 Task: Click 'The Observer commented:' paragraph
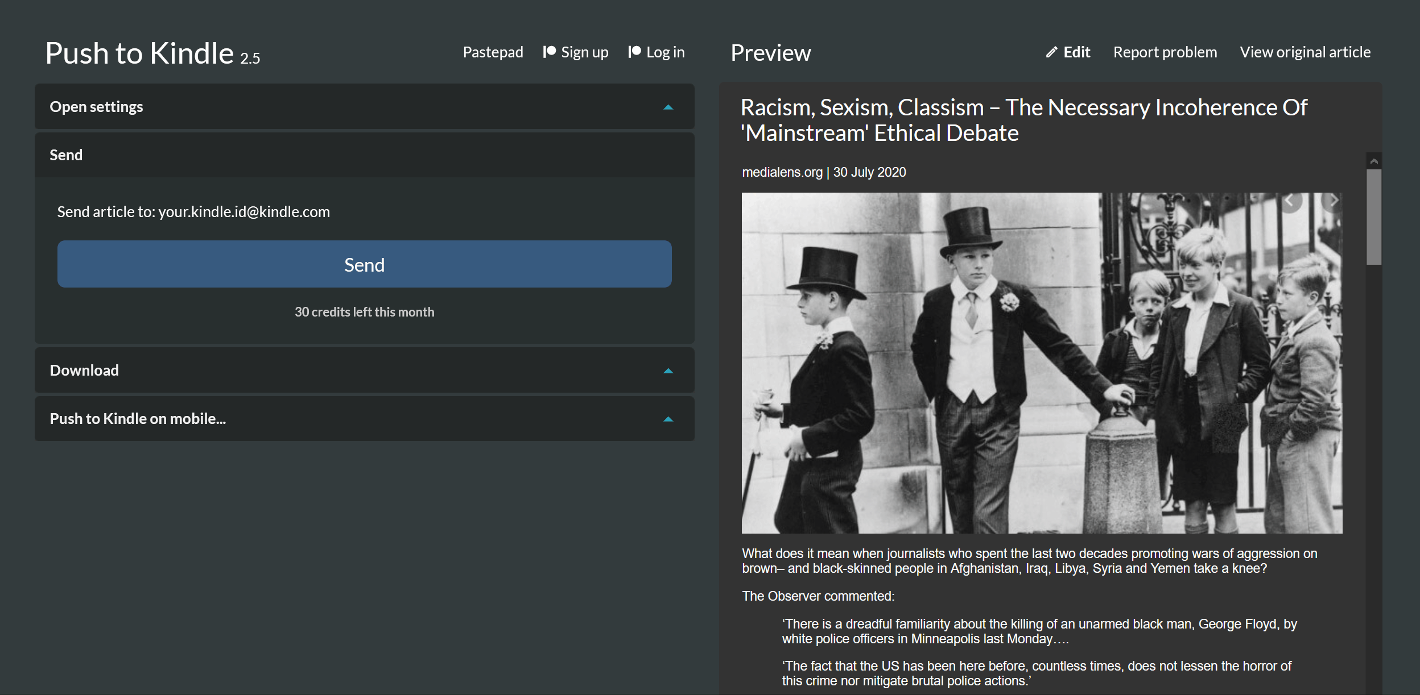[818, 596]
